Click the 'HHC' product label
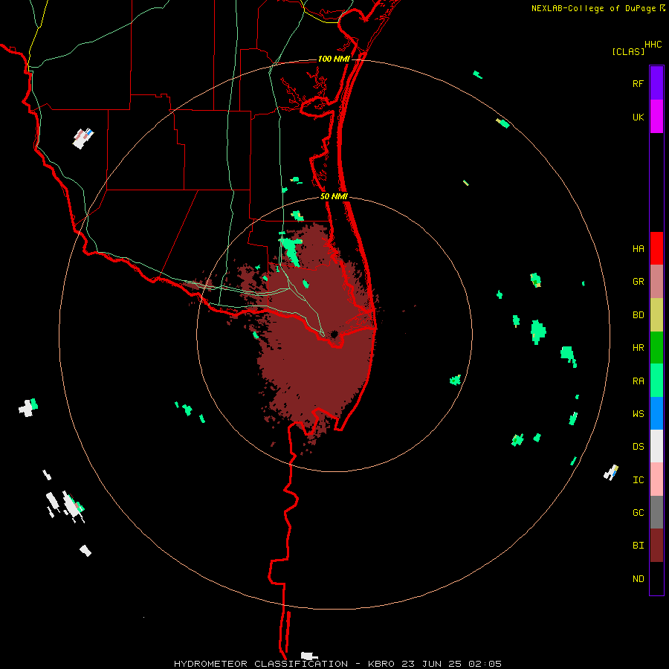This screenshot has height=669, width=669. click(x=653, y=45)
